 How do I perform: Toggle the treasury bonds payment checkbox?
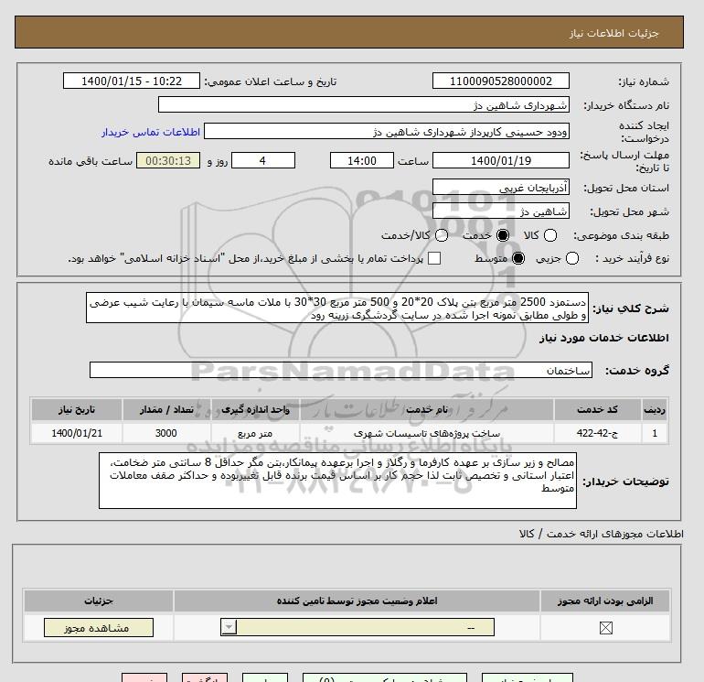434,258
